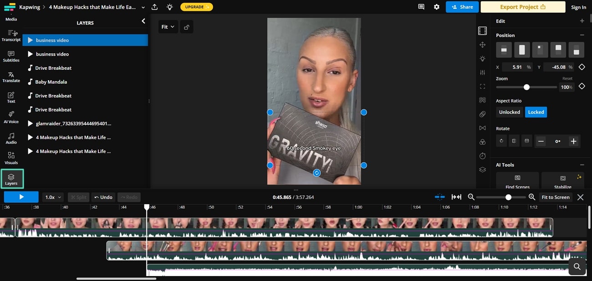The image size is (592, 281).
Task: Open the Audio panel
Action: (11, 138)
